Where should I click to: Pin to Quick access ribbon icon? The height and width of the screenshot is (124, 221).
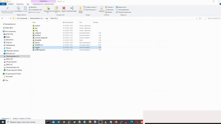point(8,9)
